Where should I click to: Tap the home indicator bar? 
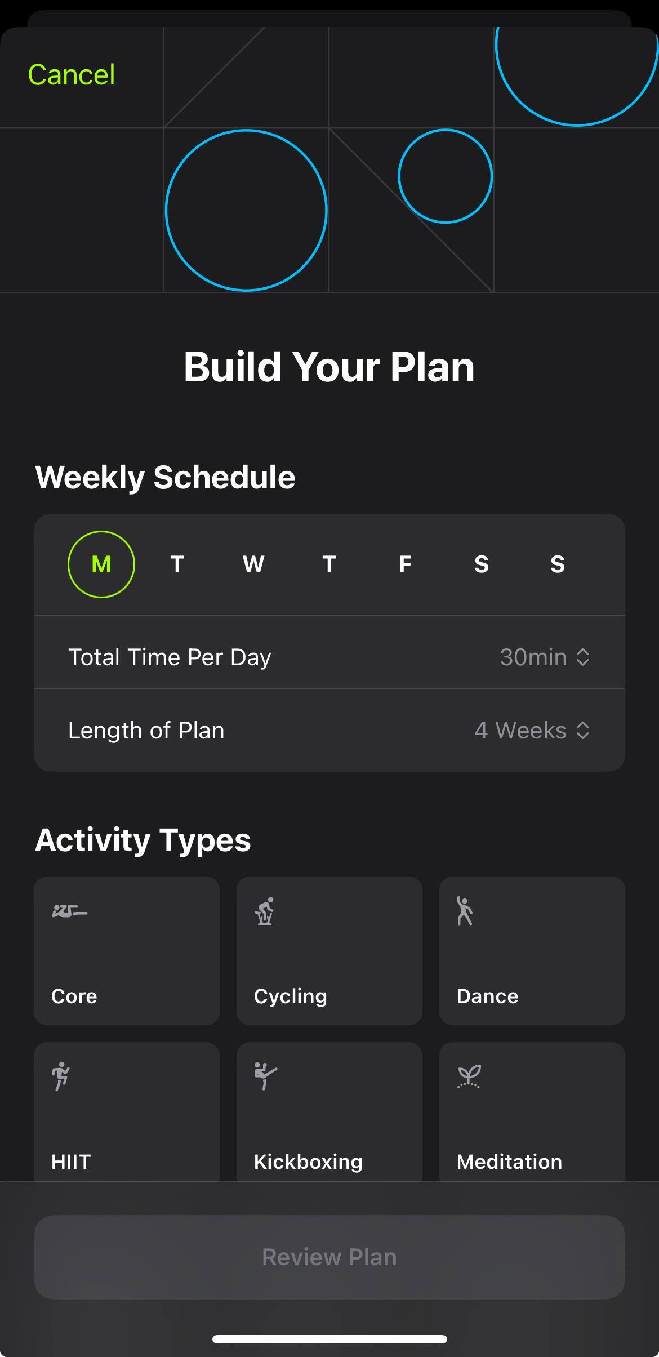(x=329, y=1339)
